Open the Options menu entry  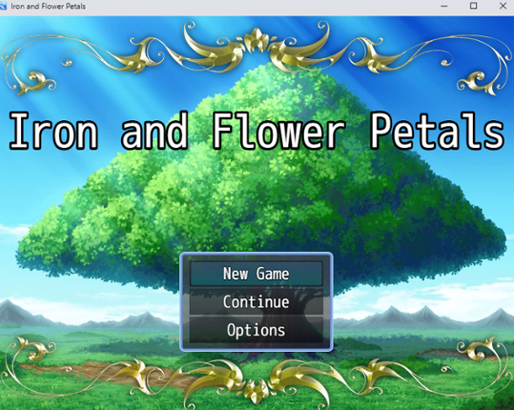pyautogui.click(x=256, y=330)
